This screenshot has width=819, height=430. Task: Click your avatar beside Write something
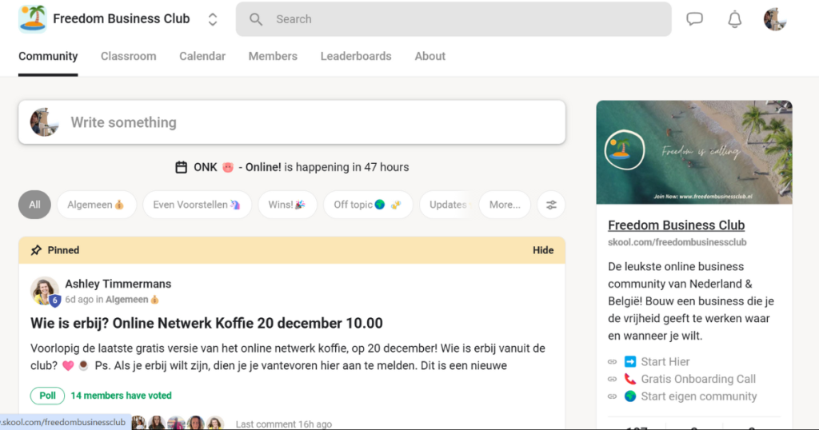pyautogui.click(x=44, y=122)
